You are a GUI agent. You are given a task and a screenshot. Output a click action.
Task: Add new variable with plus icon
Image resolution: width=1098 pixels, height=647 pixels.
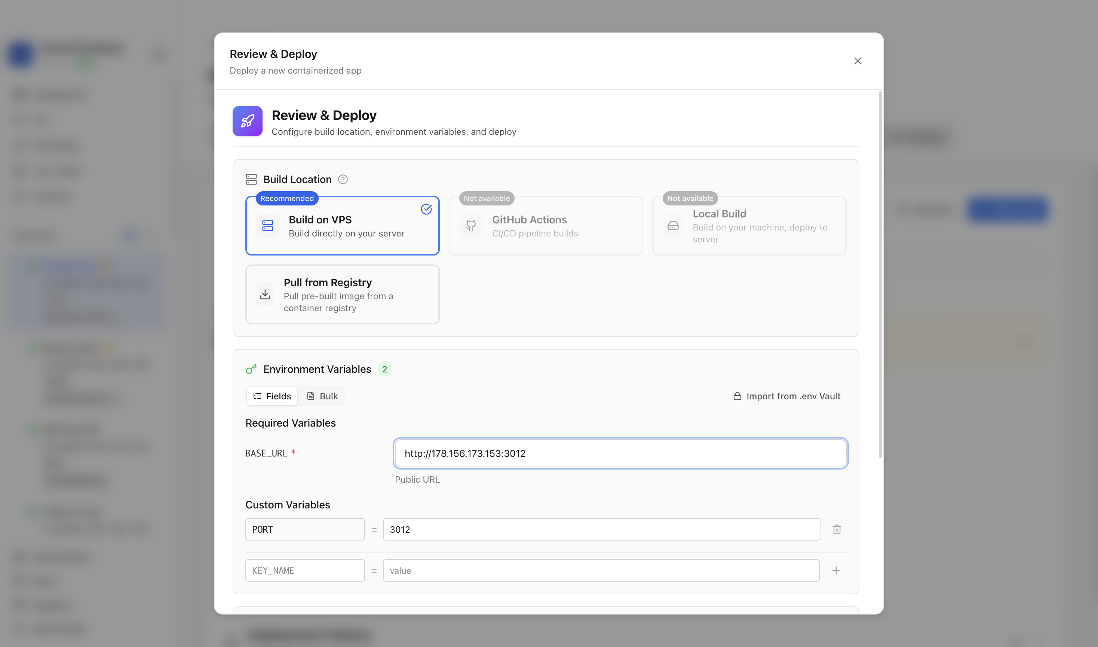(836, 571)
